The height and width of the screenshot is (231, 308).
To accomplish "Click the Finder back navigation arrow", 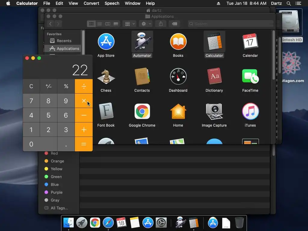I will (51, 24).
